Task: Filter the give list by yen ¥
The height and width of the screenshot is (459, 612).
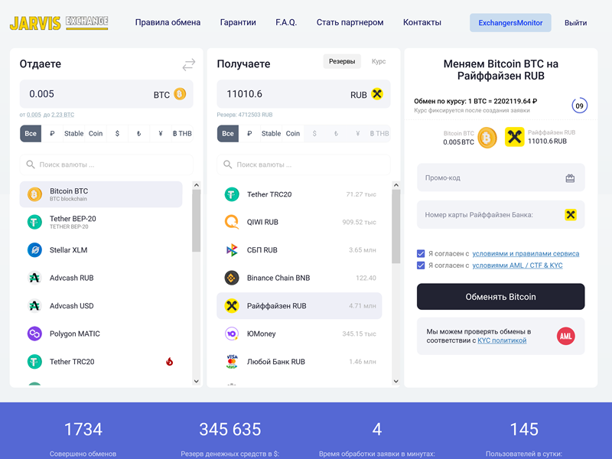Action: click(x=161, y=133)
